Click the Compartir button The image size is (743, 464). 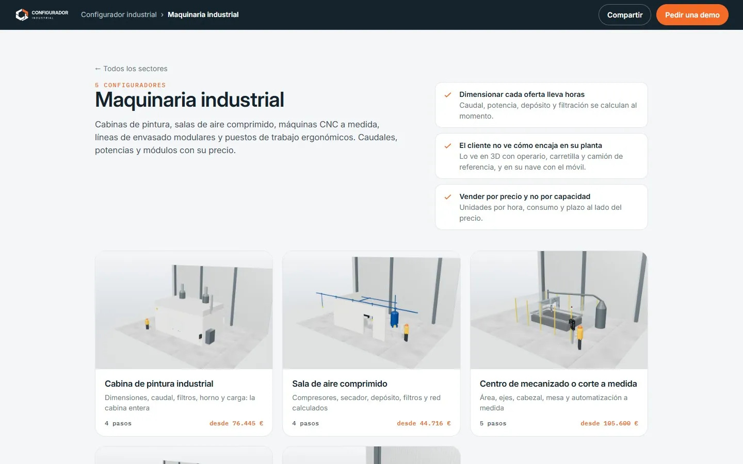tap(625, 15)
